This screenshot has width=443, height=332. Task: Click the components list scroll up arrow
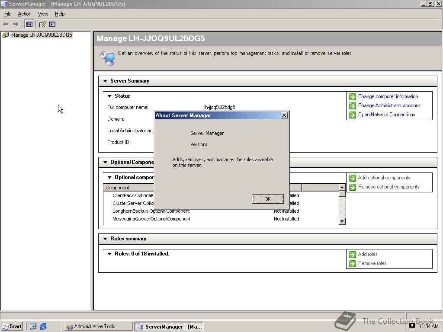[x=342, y=187]
